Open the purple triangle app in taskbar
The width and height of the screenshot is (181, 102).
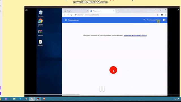pyautogui.click(x=6, y=99)
